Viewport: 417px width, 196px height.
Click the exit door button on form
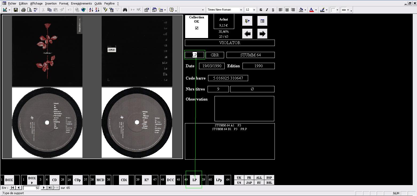(x=247, y=21)
